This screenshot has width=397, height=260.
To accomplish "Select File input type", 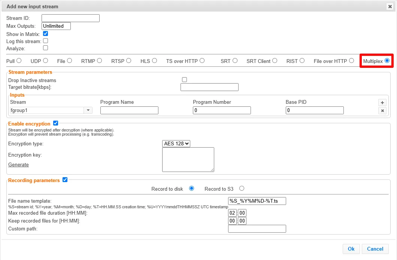I will tap(70, 61).
